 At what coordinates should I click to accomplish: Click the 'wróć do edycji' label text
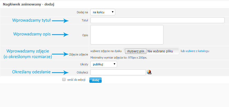pos(76,80)
